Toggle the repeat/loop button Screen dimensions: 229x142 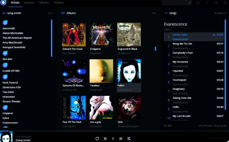coord(97,139)
